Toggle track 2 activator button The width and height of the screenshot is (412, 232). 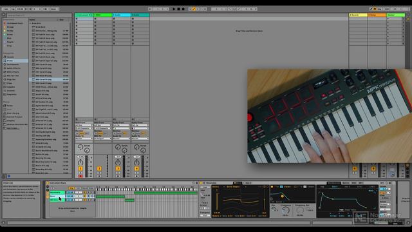pos(99,169)
